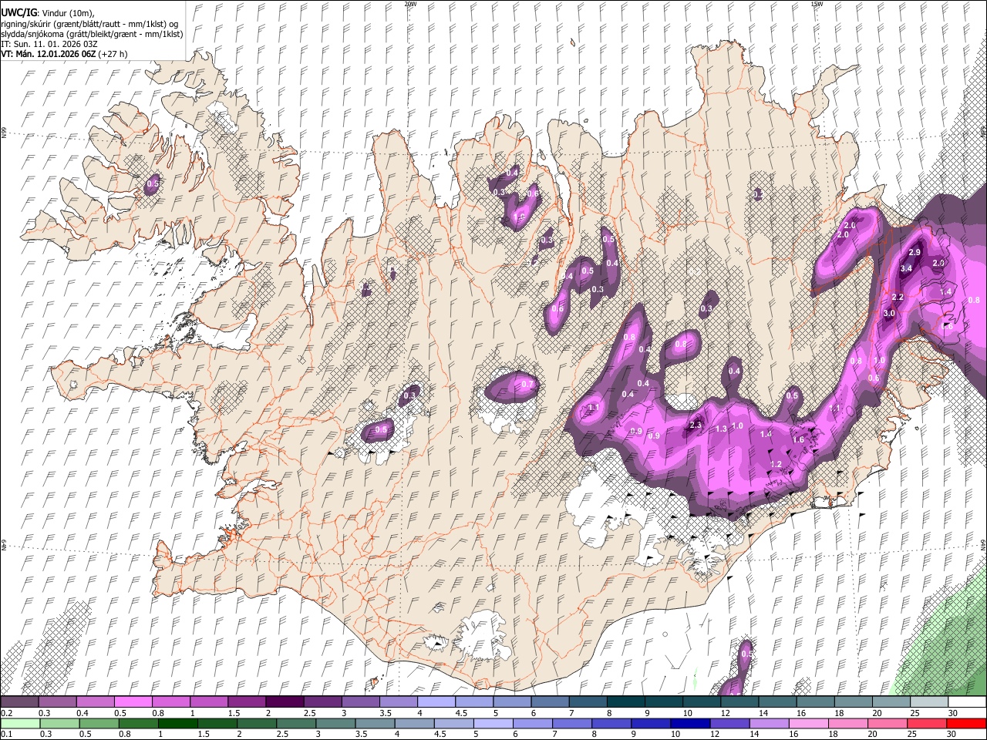Click the 0.7 value above Hofsjökull glacier

[527, 385]
